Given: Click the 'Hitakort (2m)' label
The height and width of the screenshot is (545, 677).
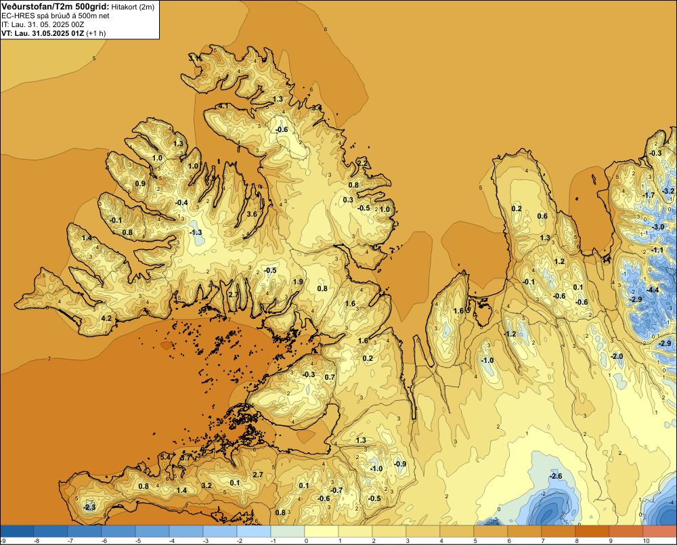Looking at the screenshot, I should (133, 7).
